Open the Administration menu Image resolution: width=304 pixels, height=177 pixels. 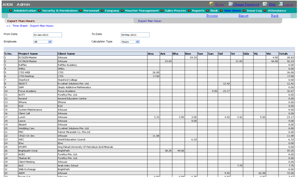click(25, 11)
